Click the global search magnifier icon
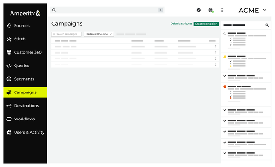 click(54, 10)
